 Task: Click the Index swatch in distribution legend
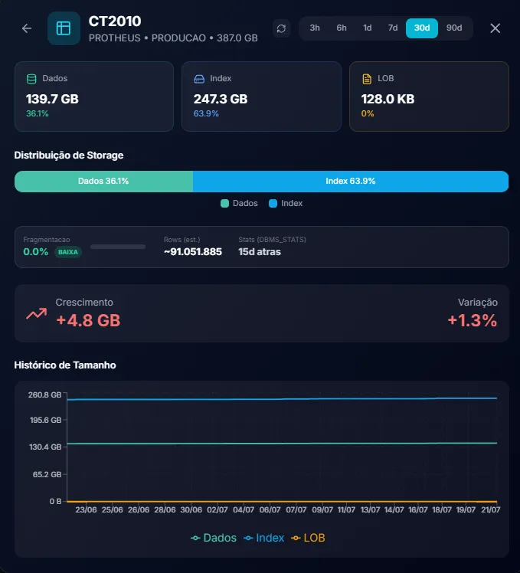(273, 204)
